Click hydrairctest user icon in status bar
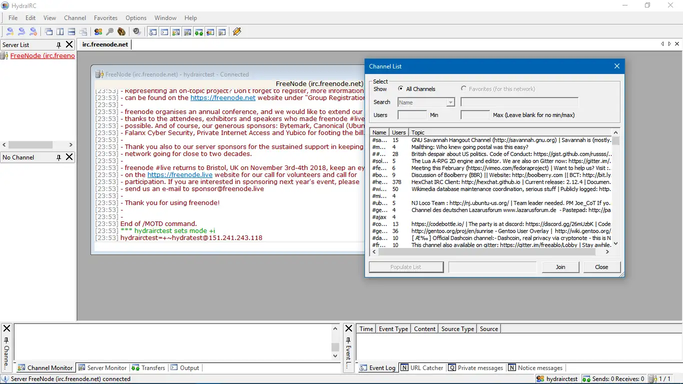683x384 pixels. 541,379
